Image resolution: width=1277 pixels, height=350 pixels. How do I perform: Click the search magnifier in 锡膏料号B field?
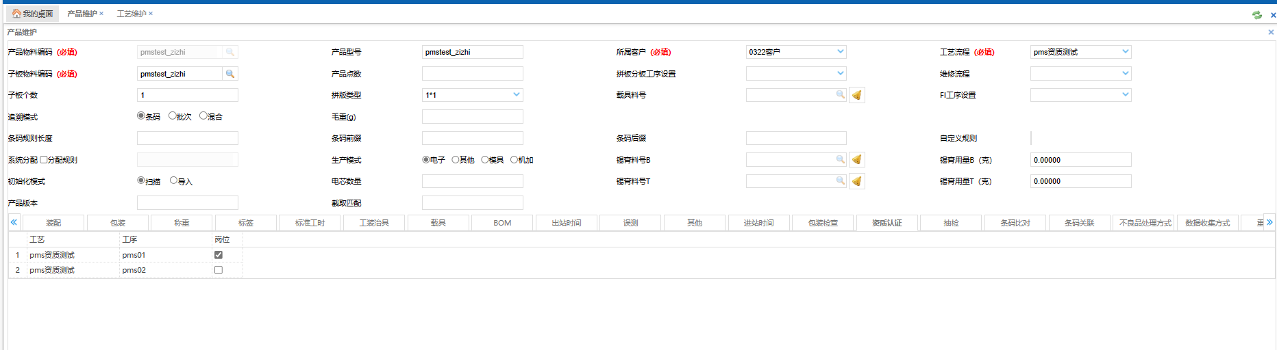click(x=840, y=160)
